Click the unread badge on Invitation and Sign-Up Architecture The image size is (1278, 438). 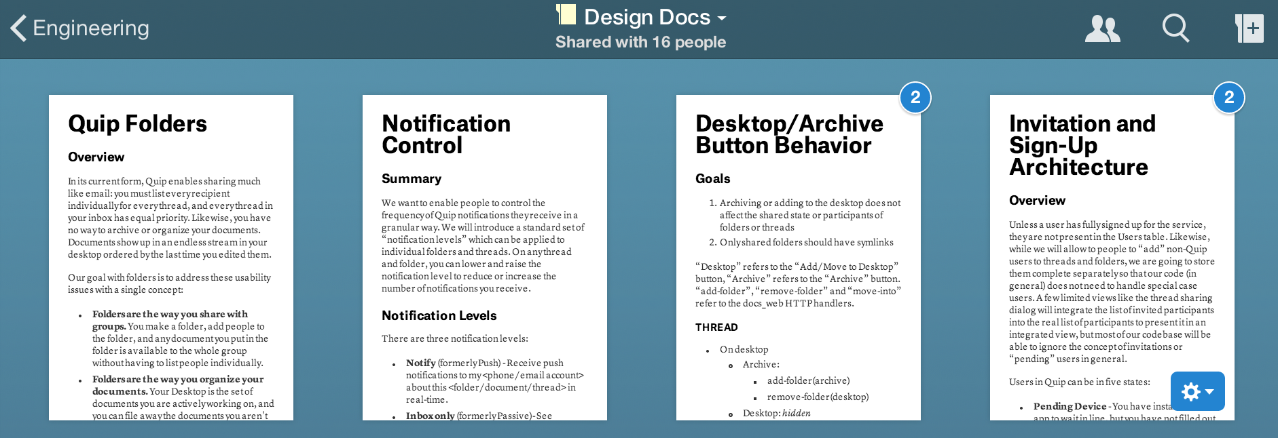[1229, 98]
